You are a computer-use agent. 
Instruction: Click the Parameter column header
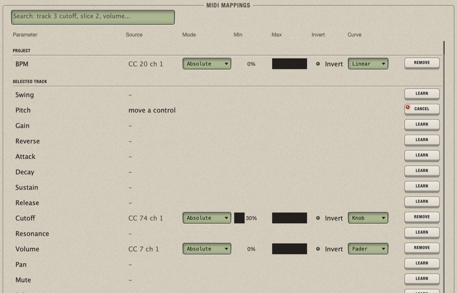(x=25, y=35)
